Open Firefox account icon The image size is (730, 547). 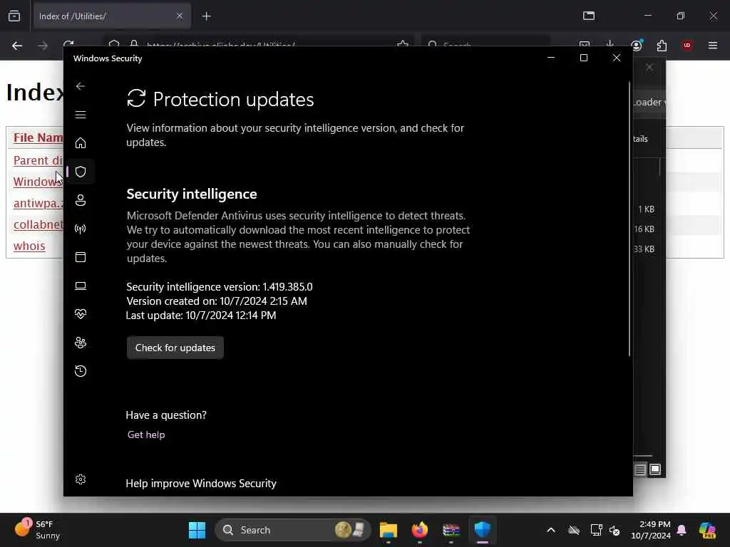point(637,46)
